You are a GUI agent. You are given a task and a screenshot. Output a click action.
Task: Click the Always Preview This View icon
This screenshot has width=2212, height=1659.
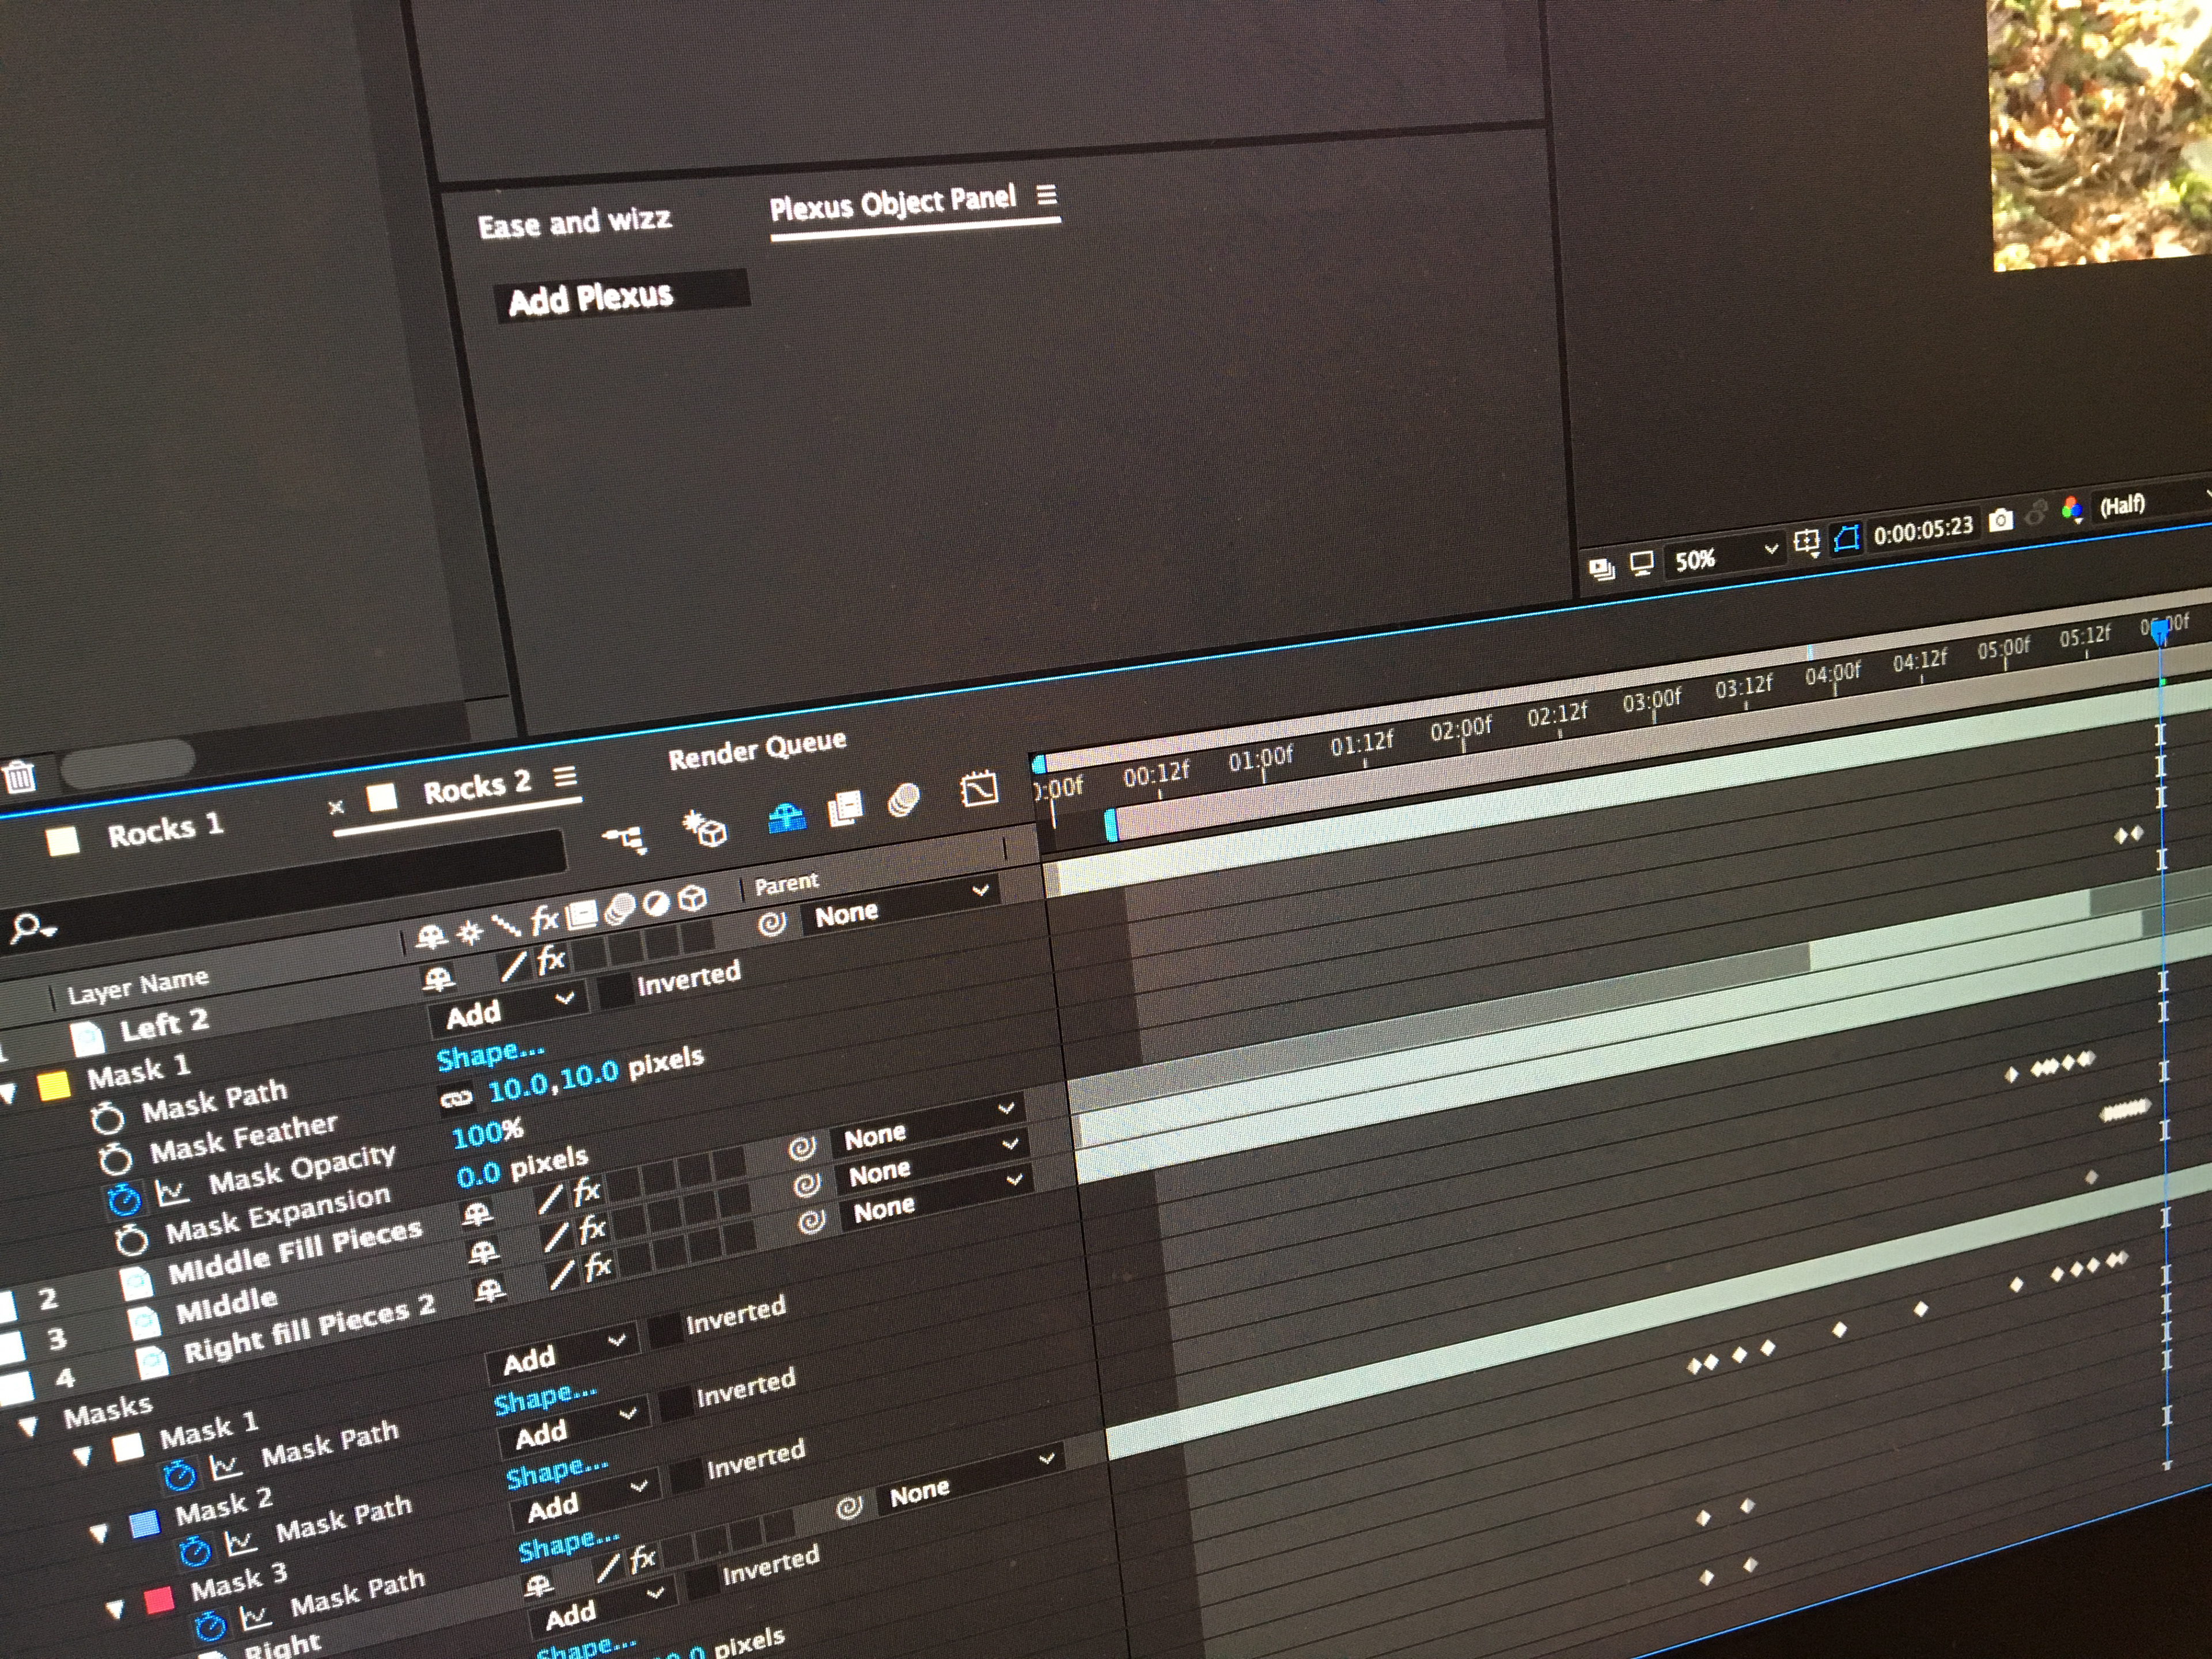(1602, 568)
